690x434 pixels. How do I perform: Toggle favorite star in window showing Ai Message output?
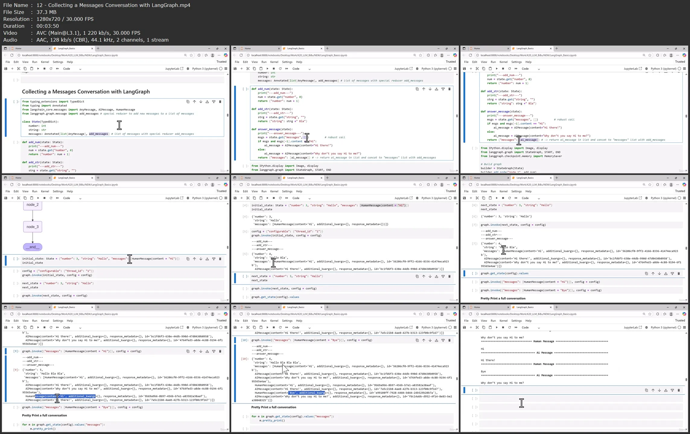point(650,314)
